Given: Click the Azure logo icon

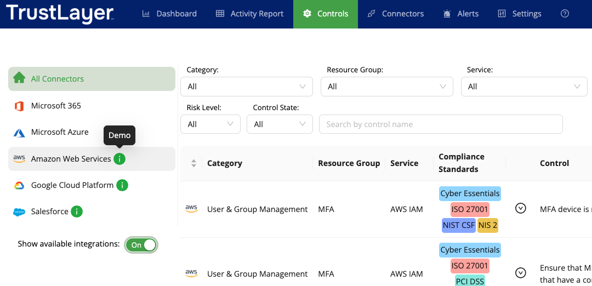Looking at the screenshot, I should [19, 133].
